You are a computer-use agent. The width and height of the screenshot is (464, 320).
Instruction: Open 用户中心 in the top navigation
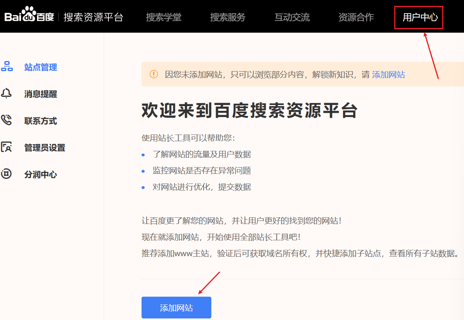420,17
